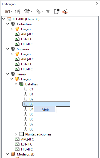Click the Fiação lightbulb icon under Térreo
This screenshot has height=158, width=100.
[17, 79]
